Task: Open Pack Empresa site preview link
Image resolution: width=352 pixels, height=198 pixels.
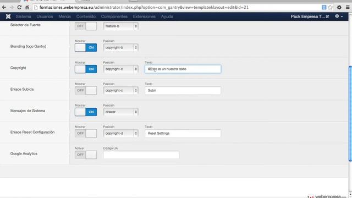Action: [x=310, y=16]
